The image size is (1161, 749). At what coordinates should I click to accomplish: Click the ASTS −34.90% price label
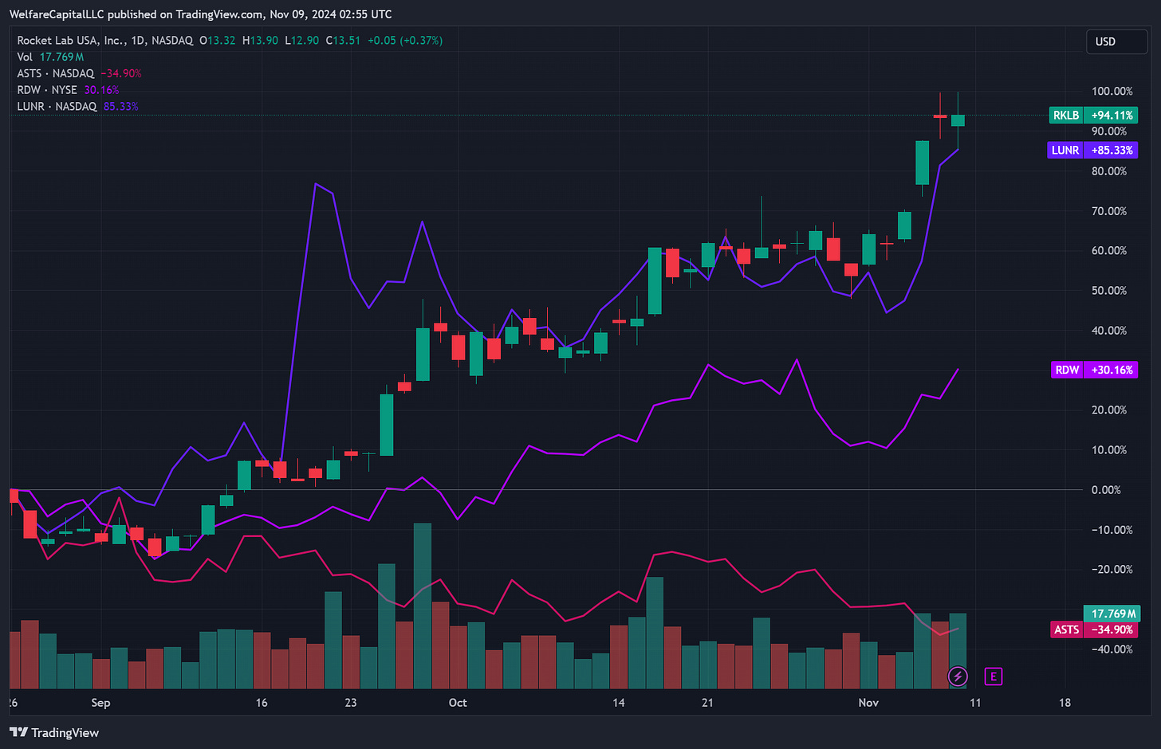1094,629
